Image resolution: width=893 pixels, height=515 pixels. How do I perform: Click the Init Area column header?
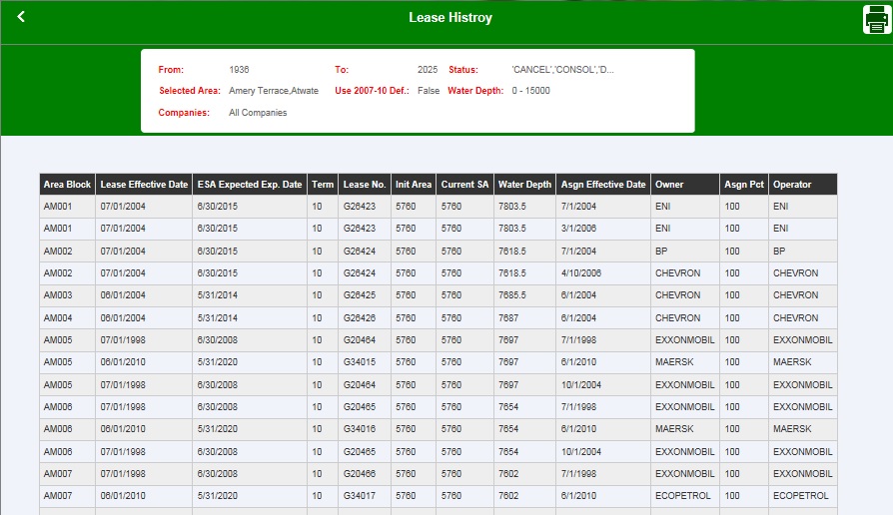tap(414, 185)
